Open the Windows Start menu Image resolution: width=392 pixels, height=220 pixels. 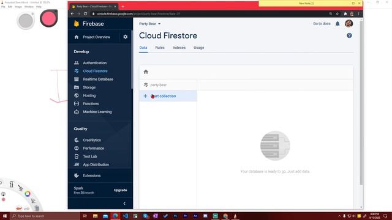[x=5, y=216]
